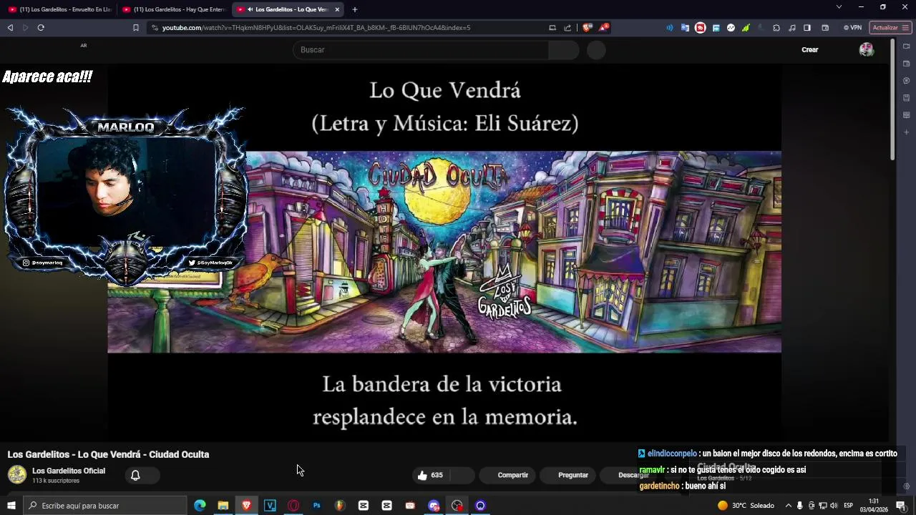Click the plus icon in right sidebar
Image resolution: width=916 pixels, height=515 pixels.
coord(906,132)
